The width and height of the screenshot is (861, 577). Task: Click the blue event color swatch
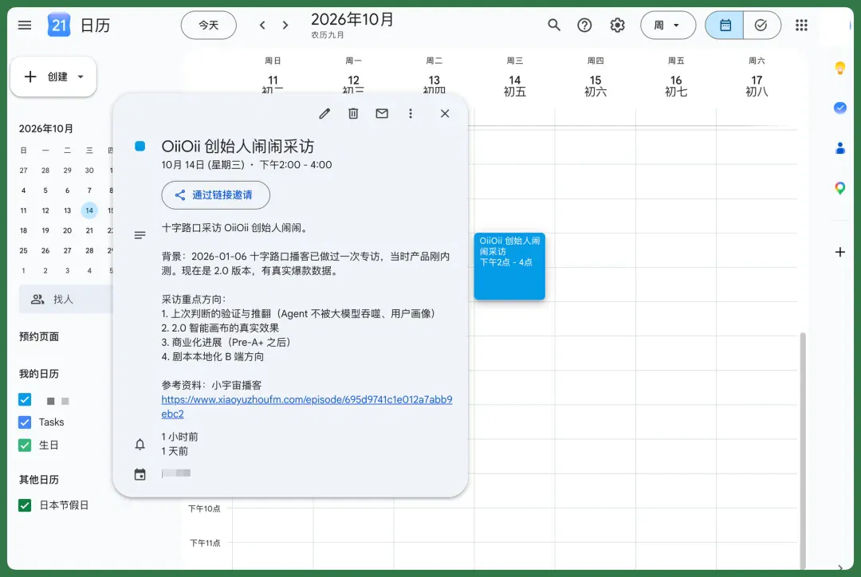tap(140, 146)
